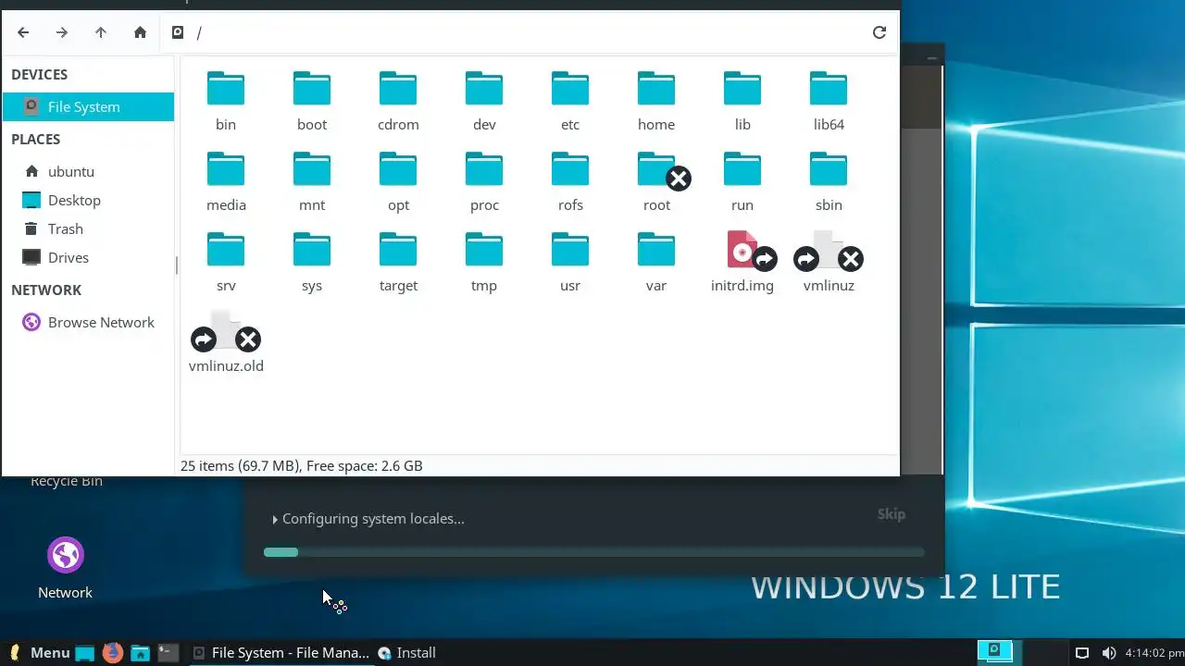Select File System in Devices
This screenshot has height=666, width=1185.
(x=88, y=106)
